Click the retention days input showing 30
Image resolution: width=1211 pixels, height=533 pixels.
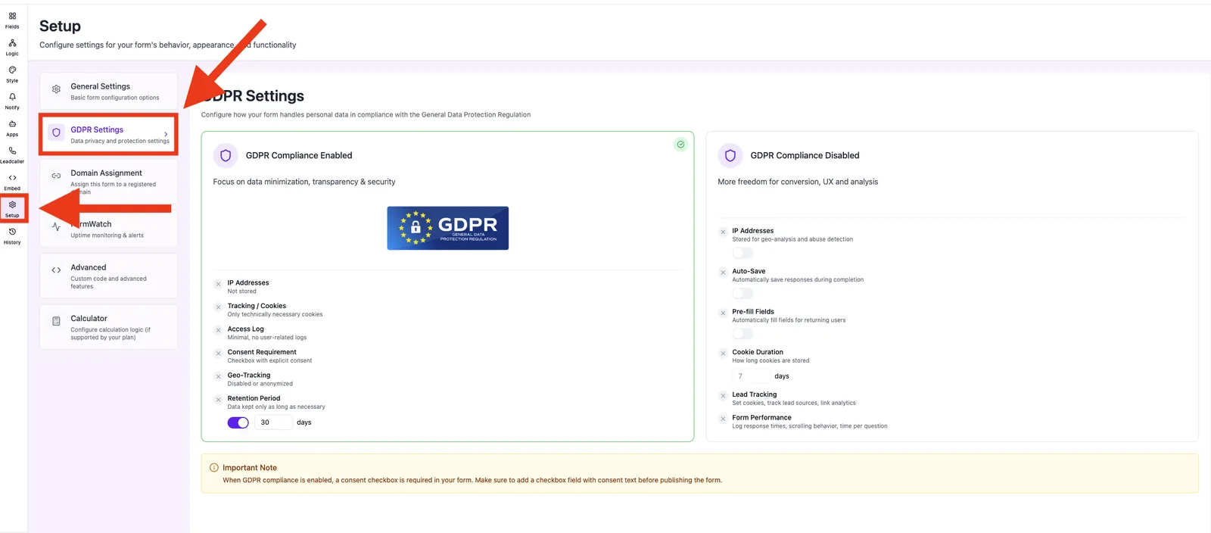coord(273,422)
